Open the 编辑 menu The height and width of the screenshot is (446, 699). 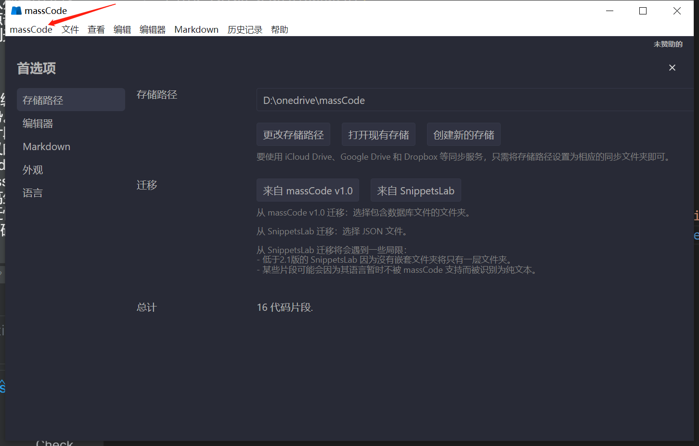[122, 29]
